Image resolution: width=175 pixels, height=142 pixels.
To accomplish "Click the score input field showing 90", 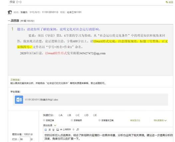I will [x=25, y=139].
